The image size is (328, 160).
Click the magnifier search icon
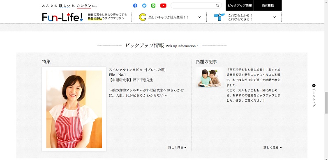217,5
